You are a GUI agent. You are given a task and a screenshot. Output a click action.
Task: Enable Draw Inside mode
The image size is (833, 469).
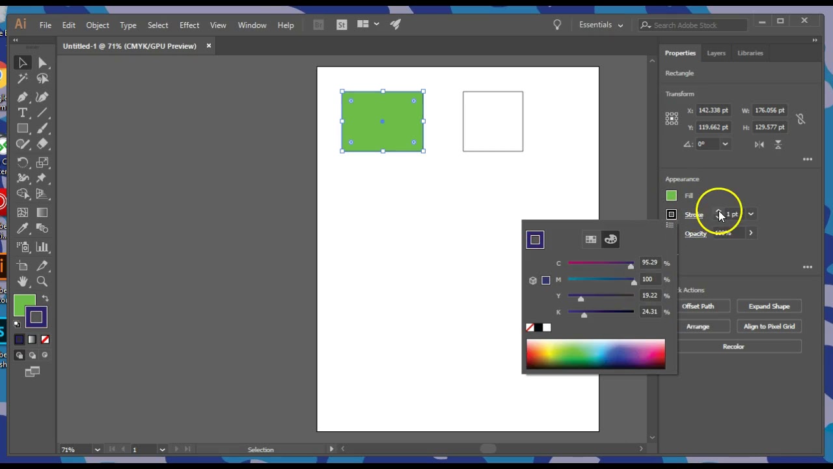tap(45, 355)
